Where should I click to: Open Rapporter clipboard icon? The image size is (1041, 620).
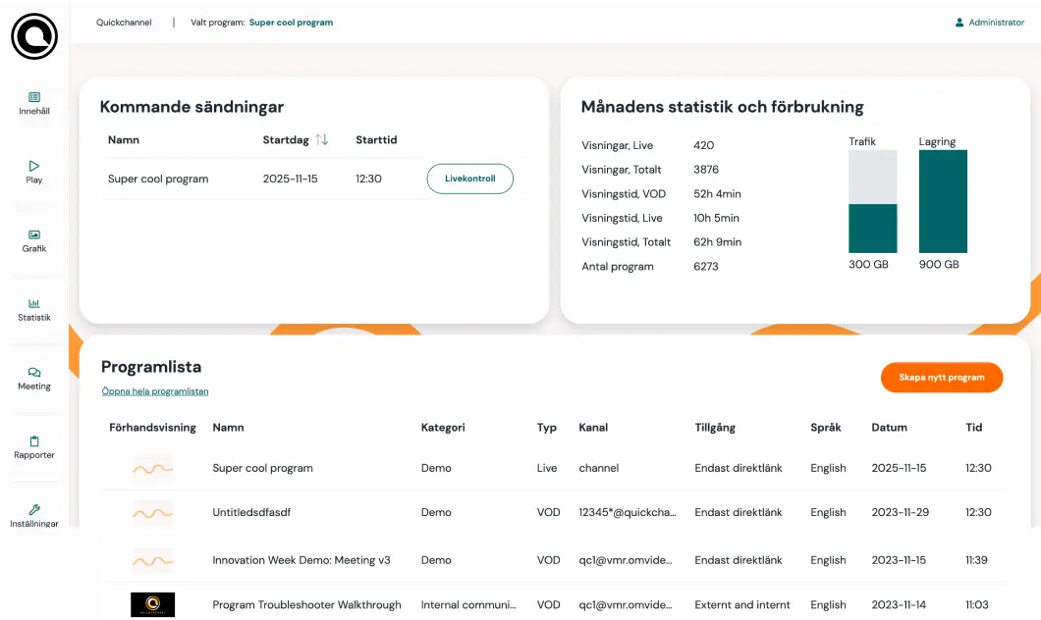[34, 441]
